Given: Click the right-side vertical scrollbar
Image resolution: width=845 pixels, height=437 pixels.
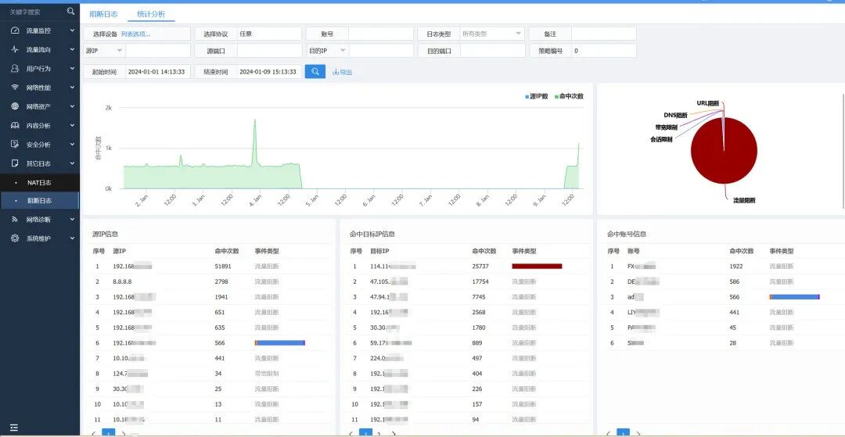Looking at the screenshot, I should 843,151.
